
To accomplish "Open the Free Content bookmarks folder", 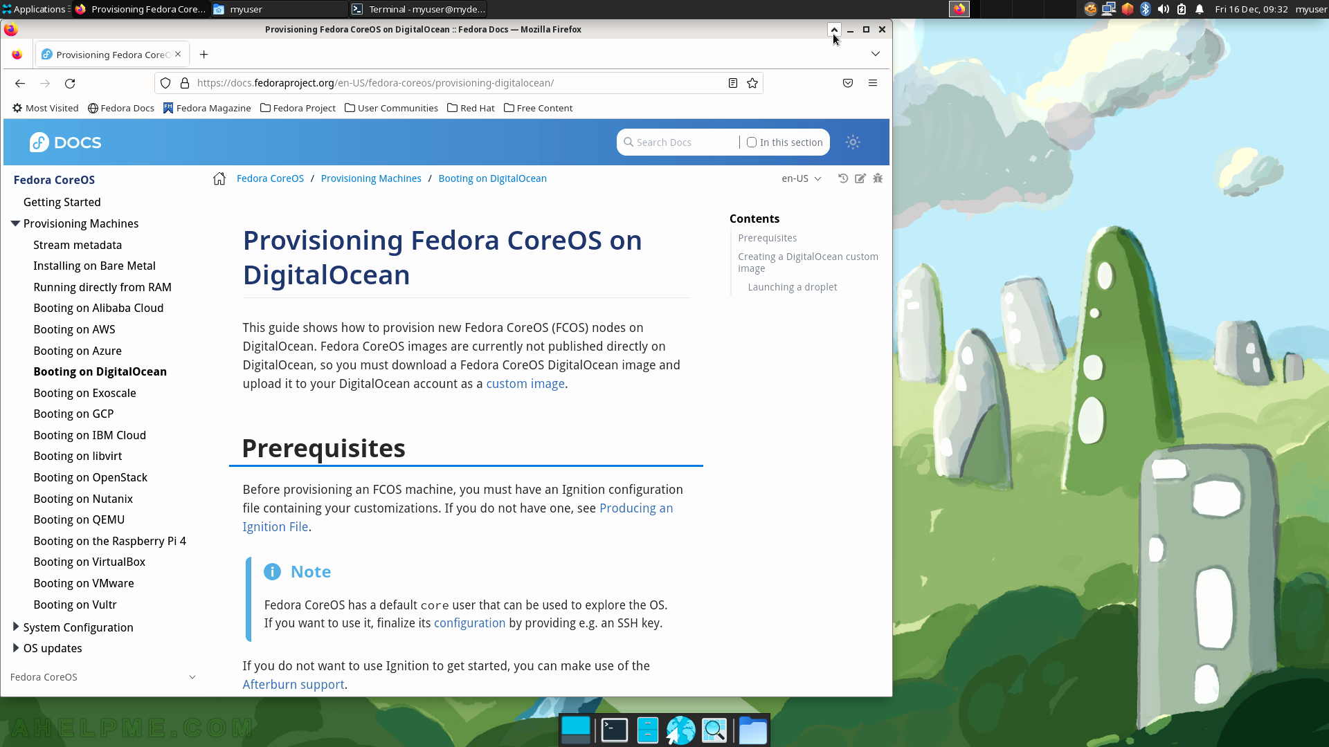I will point(539,108).
